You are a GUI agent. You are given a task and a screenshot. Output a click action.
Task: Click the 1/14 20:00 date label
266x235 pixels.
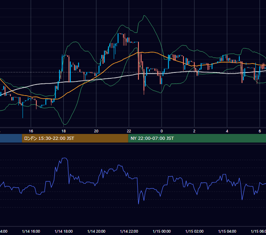point(96,231)
